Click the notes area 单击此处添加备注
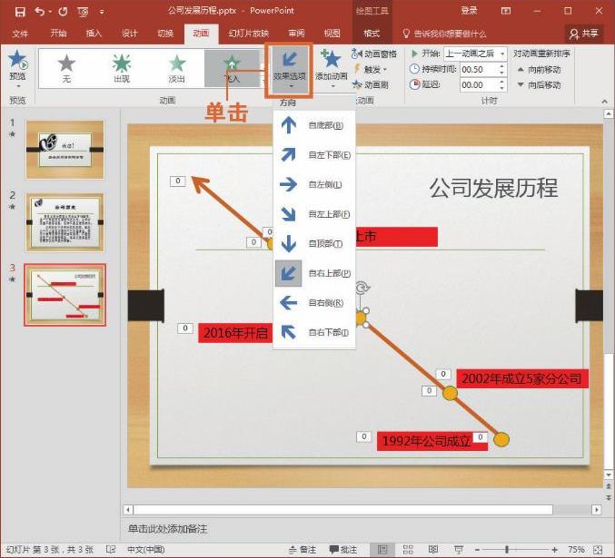 coord(168,529)
